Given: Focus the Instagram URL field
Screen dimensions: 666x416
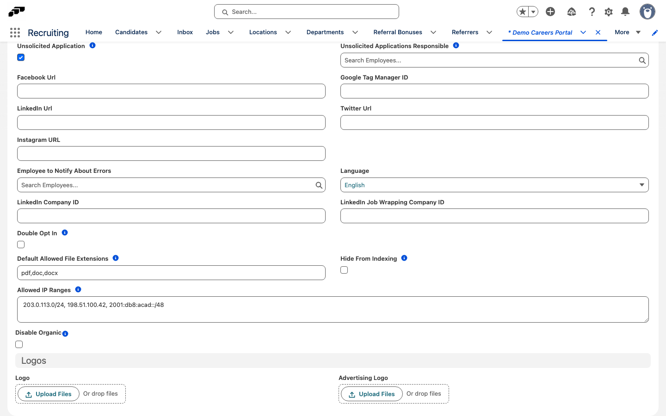Looking at the screenshot, I should point(171,153).
